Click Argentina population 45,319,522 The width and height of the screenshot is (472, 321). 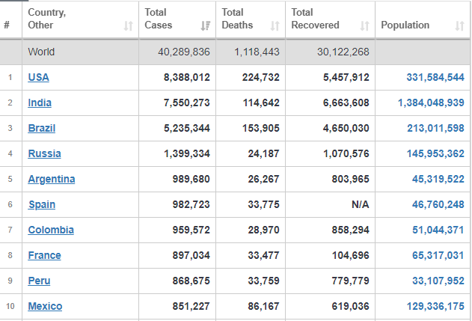tap(438, 179)
